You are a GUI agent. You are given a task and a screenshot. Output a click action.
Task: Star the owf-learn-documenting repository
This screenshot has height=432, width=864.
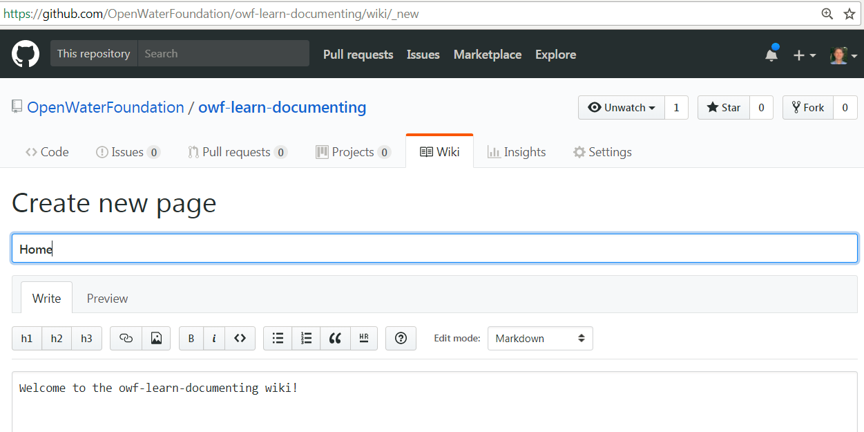pyautogui.click(x=723, y=107)
